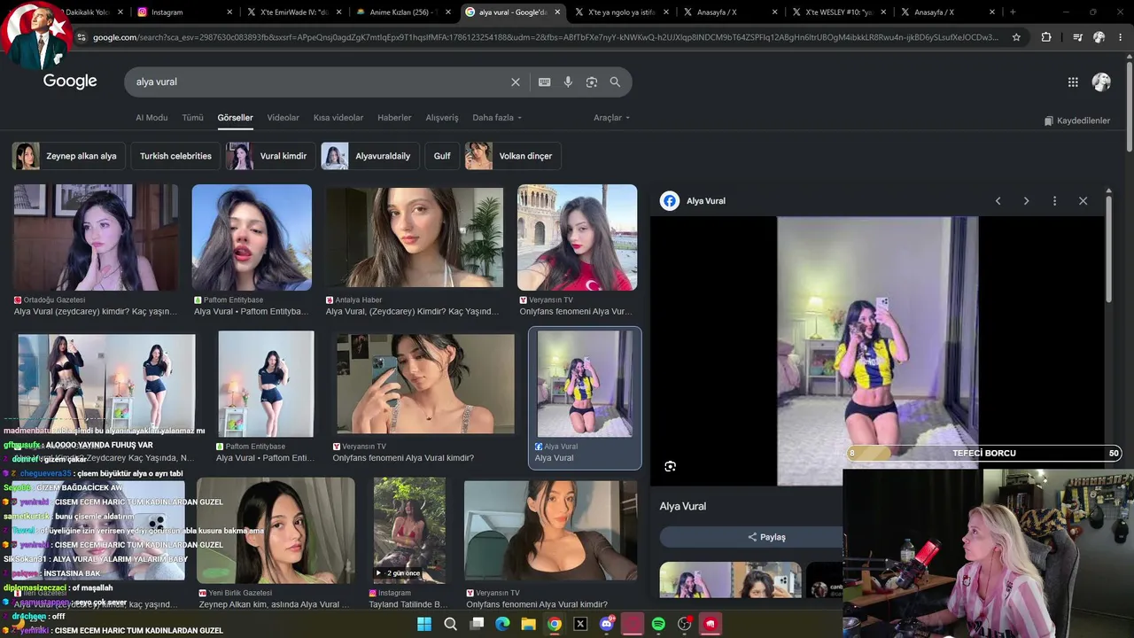Image resolution: width=1134 pixels, height=638 pixels.
Task: Search inside the previewed image with Lens
Action: tap(671, 466)
